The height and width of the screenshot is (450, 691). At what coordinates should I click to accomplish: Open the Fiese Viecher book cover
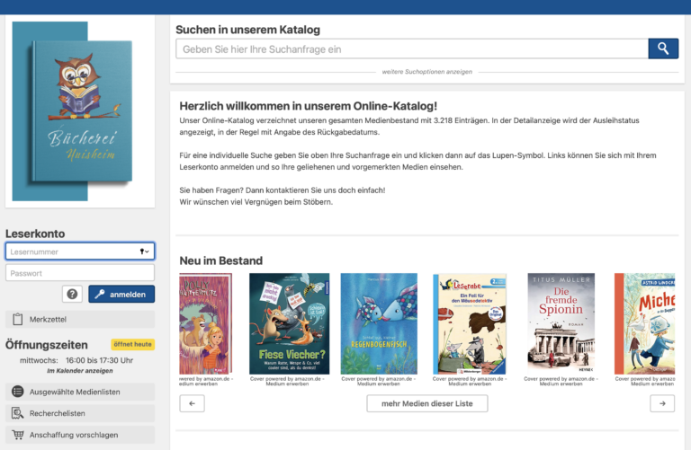(289, 322)
